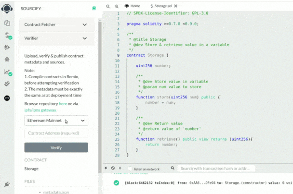The image size is (293, 194).
Task: Open Sourcify documentation book icon
Action: (x=94, y=9)
